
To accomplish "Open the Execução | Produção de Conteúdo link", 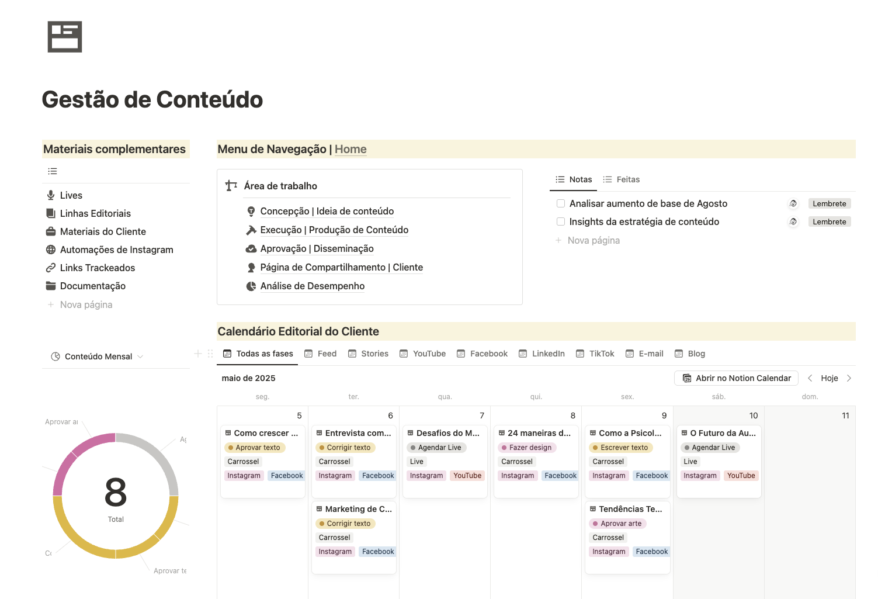I will [334, 230].
